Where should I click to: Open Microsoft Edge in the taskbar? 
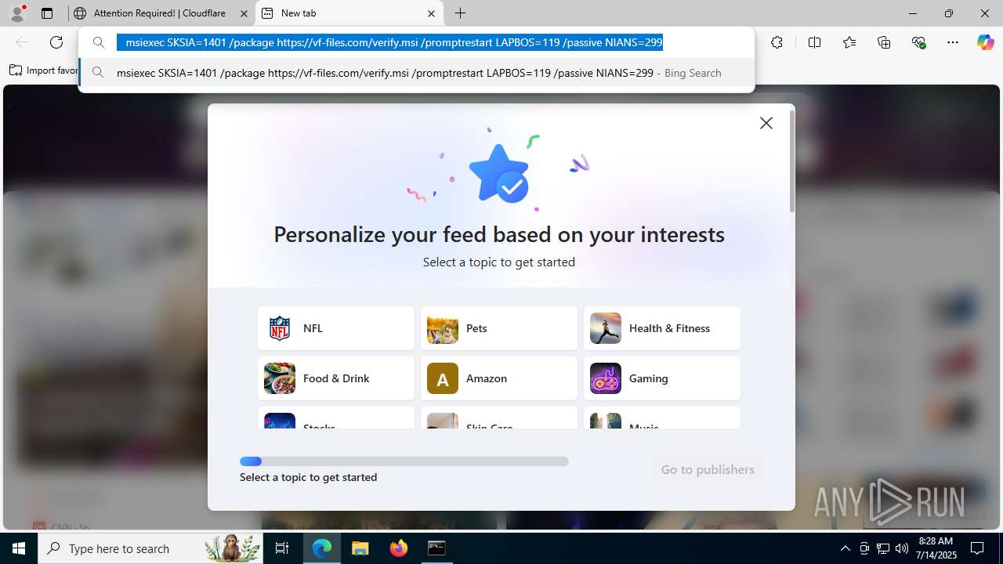click(322, 548)
